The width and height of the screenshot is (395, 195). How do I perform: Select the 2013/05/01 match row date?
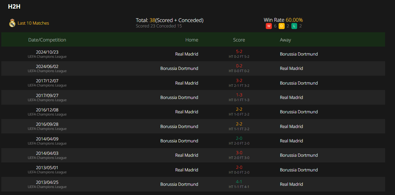coord(47,168)
